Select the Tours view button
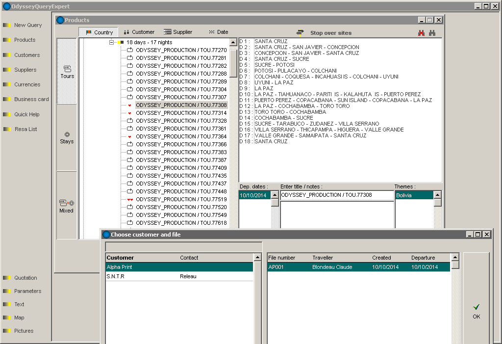The image size is (502, 344). pyautogui.click(x=67, y=72)
